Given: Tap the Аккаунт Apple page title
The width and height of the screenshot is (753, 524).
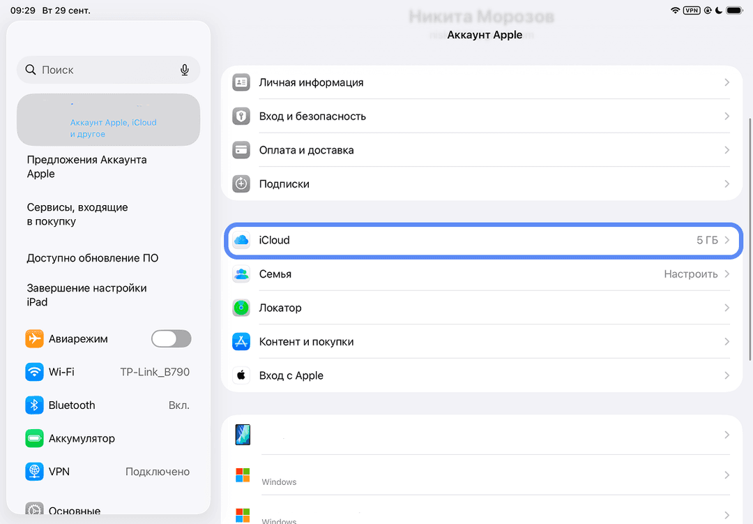Looking at the screenshot, I should (x=485, y=35).
